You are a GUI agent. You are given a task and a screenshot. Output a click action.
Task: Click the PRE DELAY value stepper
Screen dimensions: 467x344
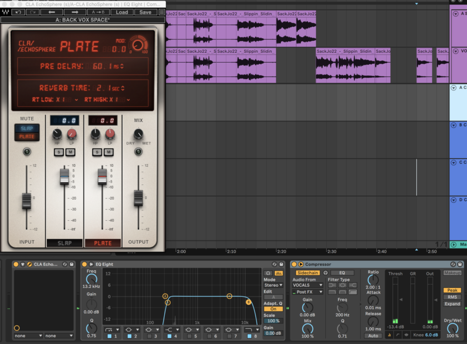(x=122, y=66)
